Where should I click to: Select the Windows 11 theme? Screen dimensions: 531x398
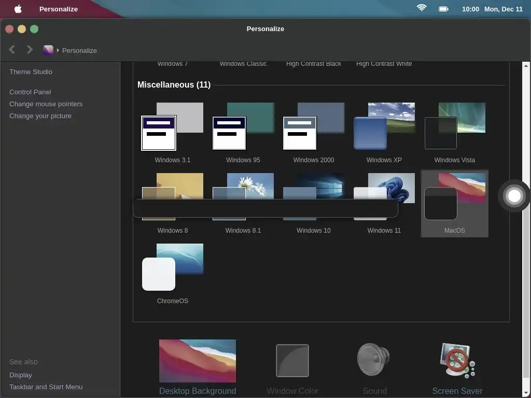click(x=384, y=203)
